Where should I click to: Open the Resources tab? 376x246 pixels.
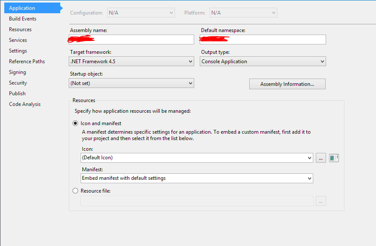click(20, 29)
